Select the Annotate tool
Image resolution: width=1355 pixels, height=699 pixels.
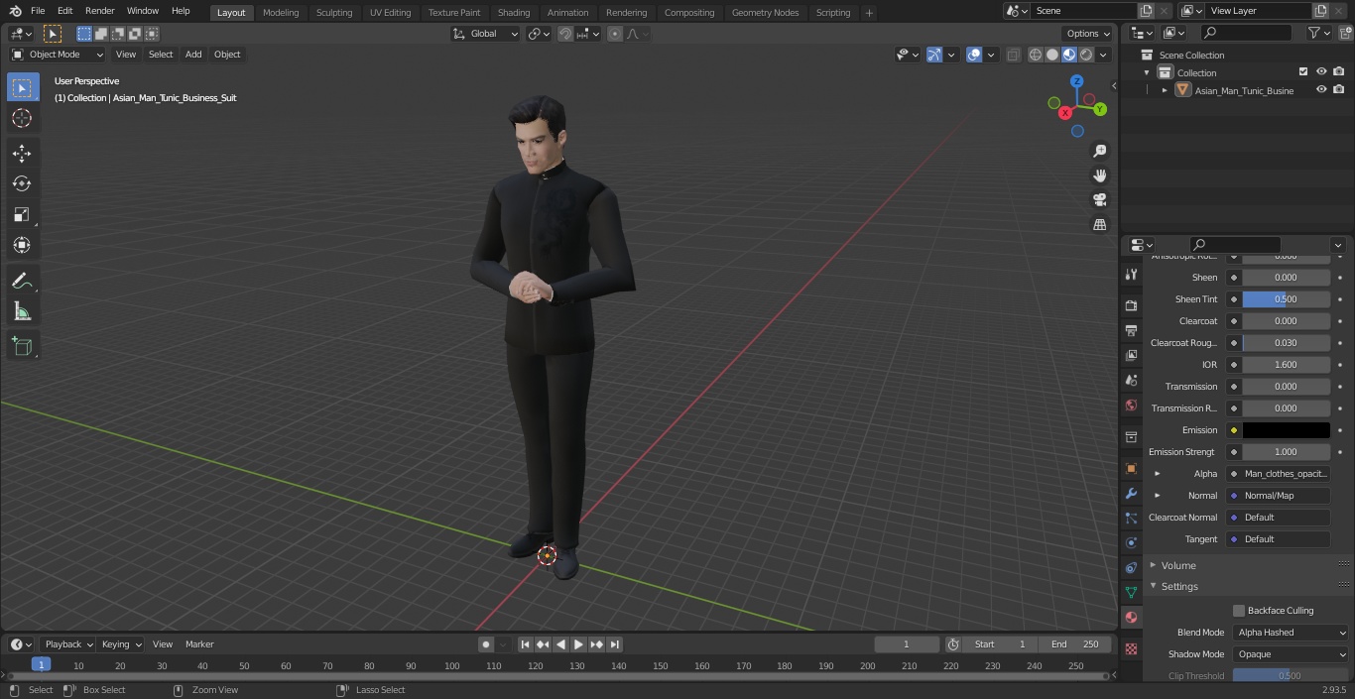[x=22, y=282]
